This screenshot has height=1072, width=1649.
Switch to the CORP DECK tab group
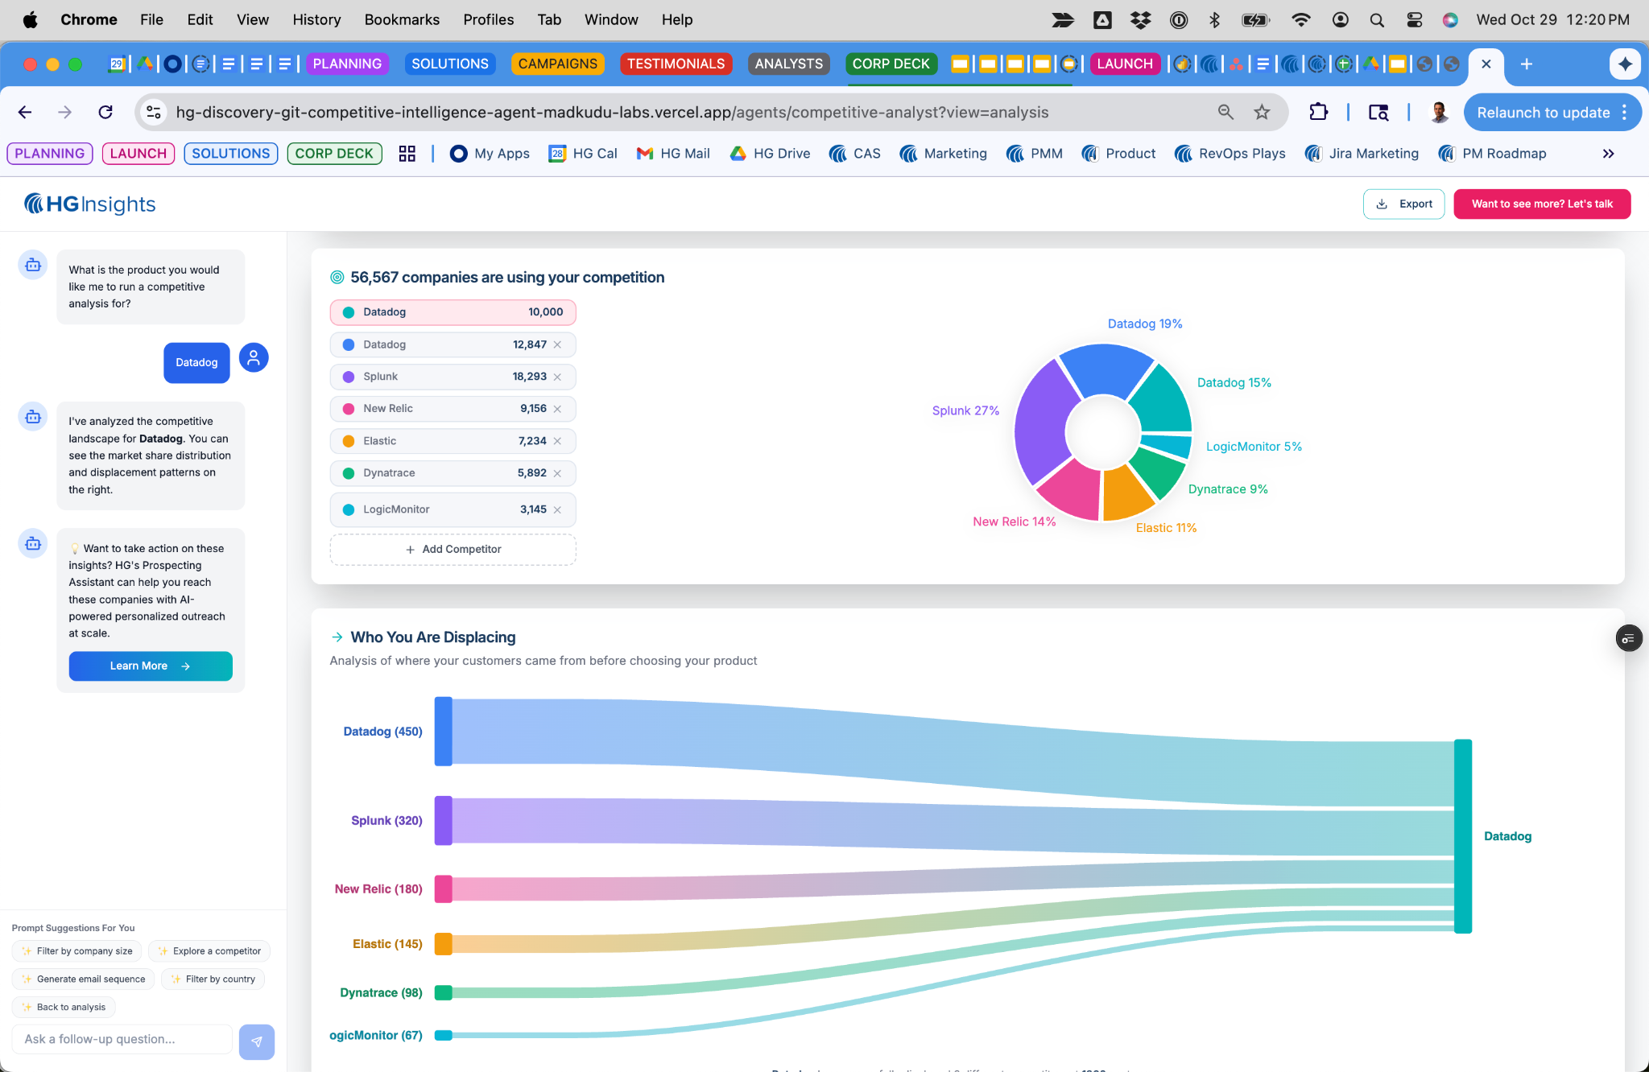click(891, 64)
